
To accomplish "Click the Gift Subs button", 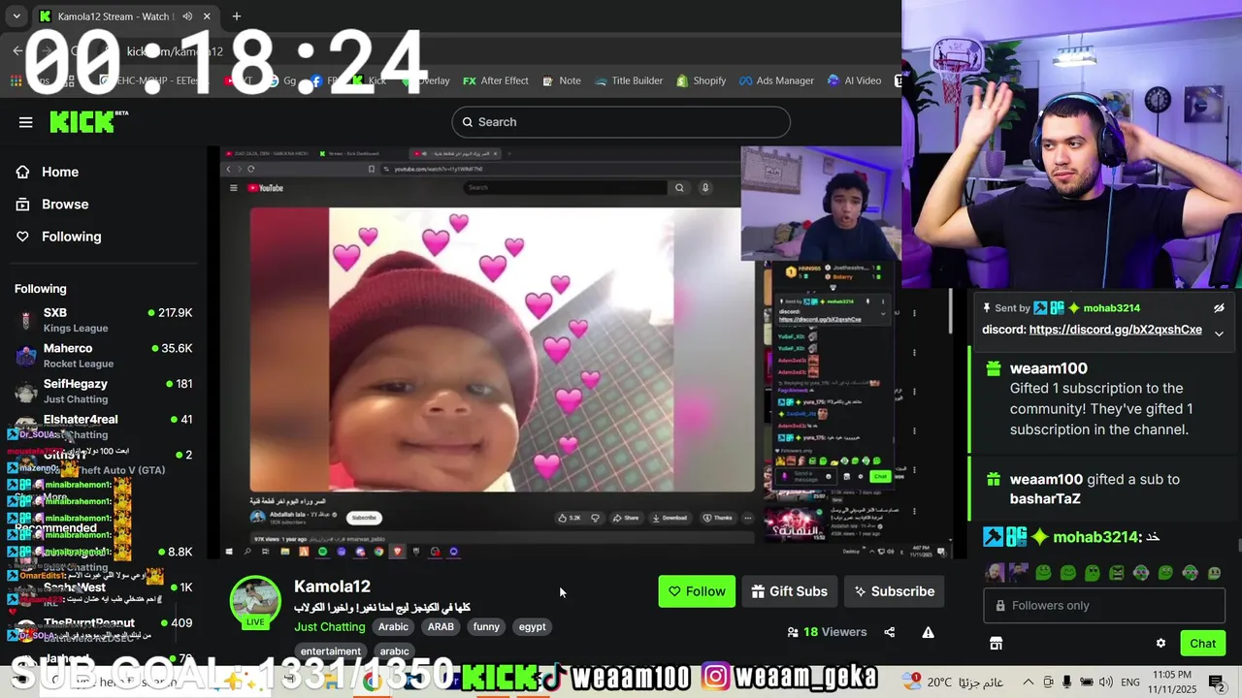I will tap(790, 591).
